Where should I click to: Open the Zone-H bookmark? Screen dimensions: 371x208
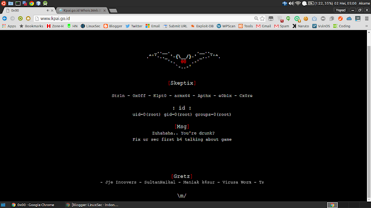[x=55, y=26]
